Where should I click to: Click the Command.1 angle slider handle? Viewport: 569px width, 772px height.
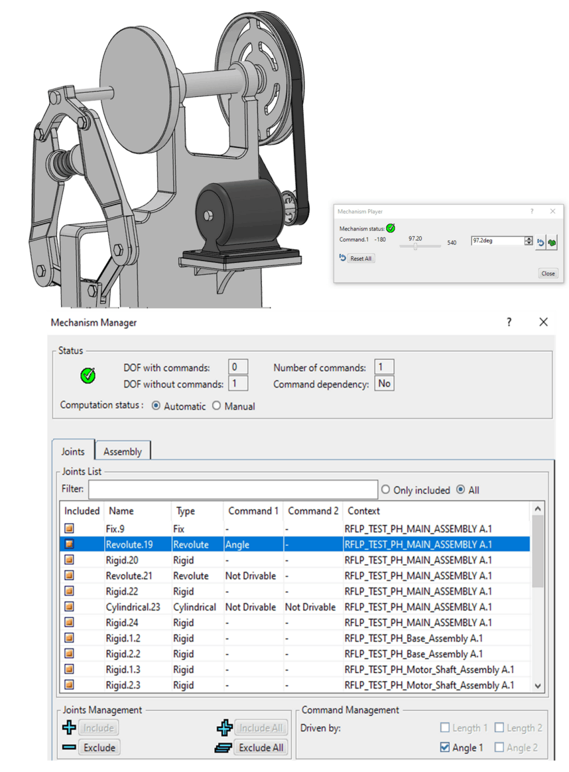415,246
